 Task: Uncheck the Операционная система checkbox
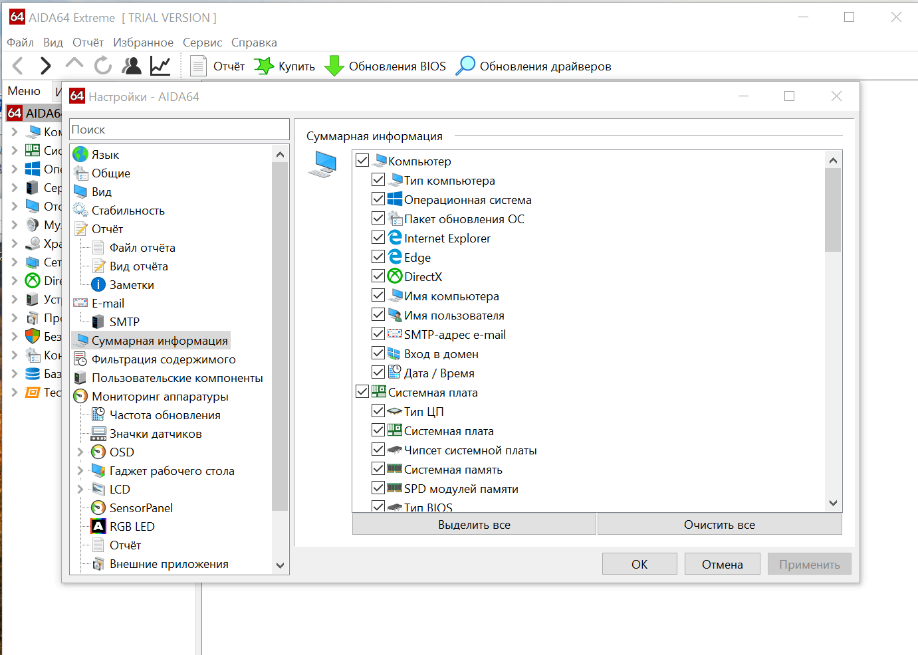(x=378, y=199)
